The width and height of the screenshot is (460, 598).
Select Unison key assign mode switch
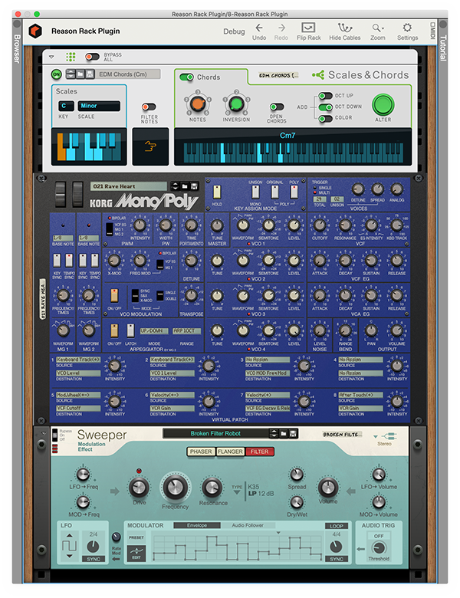point(255,192)
